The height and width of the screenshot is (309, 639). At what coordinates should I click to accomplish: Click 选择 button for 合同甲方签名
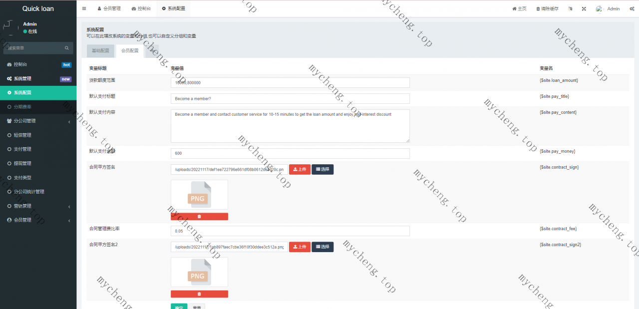(x=322, y=170)
